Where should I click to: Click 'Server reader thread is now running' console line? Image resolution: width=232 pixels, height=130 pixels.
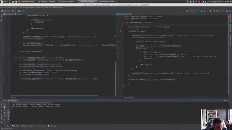[36, 104]
